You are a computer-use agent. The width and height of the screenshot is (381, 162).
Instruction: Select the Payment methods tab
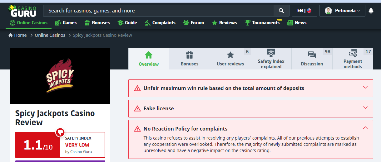point(353,59)
